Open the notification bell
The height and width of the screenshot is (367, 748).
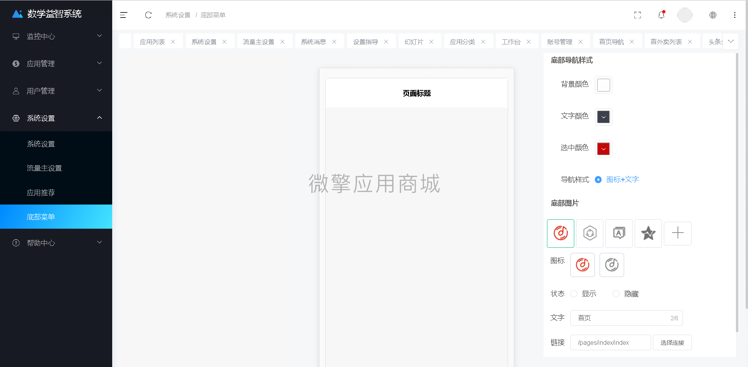coord(662,15)
